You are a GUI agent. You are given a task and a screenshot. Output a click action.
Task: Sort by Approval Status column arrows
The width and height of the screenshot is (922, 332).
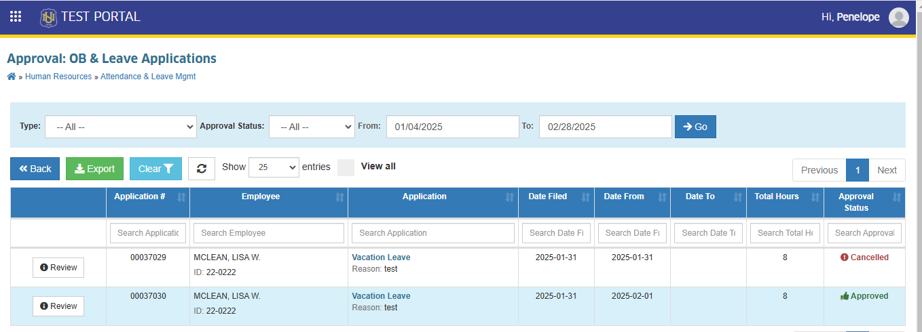pyautogui.click(x=897, y=197)
